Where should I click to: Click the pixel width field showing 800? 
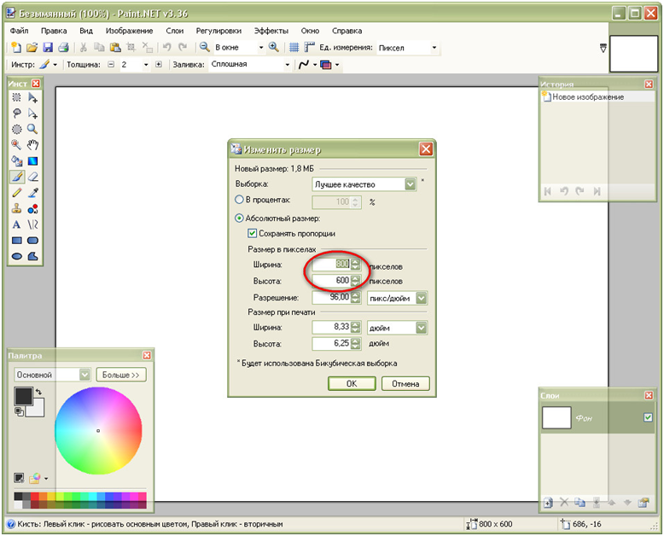point(331,265)
